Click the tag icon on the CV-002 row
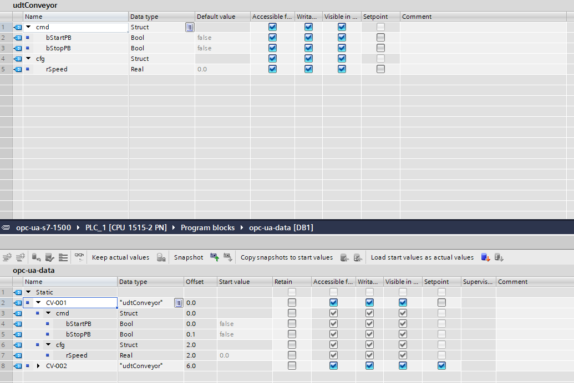574x383 pixels. click(x=18, y=366)
